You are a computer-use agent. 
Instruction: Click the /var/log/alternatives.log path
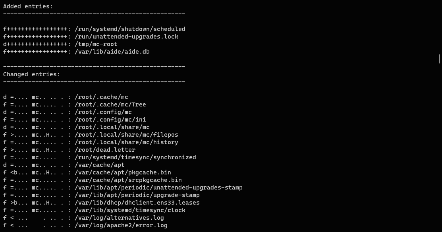pos(119,218)
